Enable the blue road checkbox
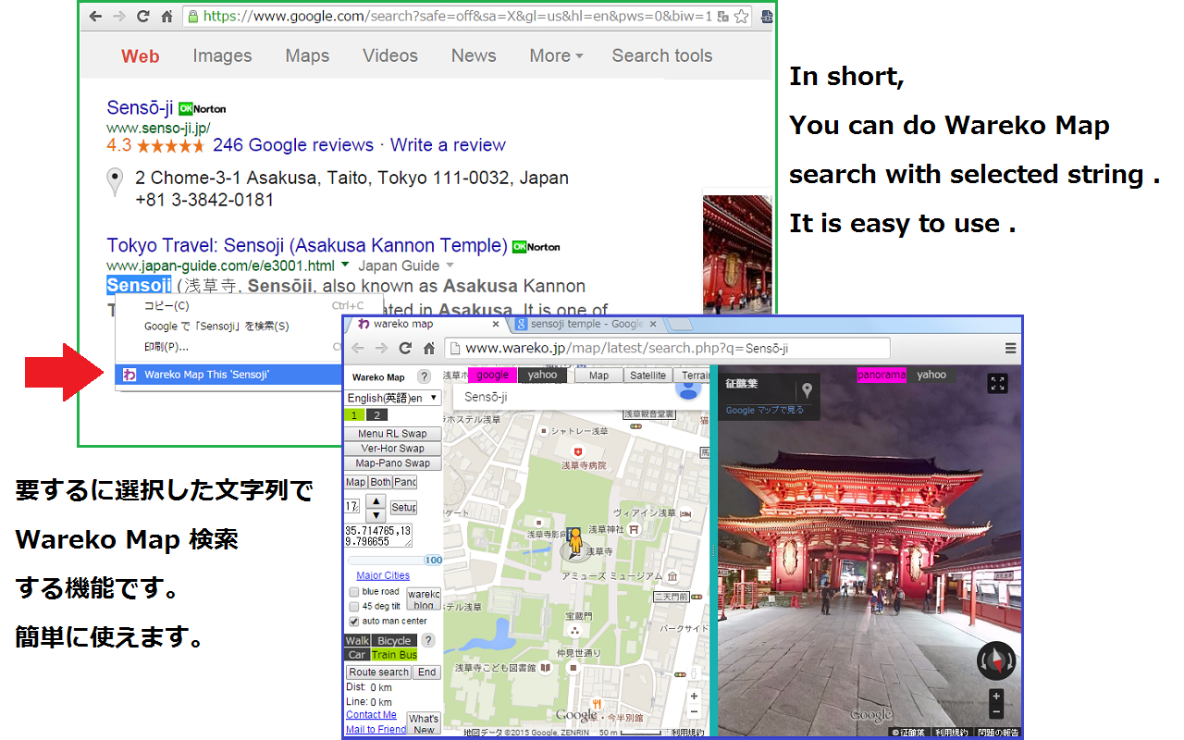Image resolution: width=1184 pixels, height=740 pixels. pos(352,592)
